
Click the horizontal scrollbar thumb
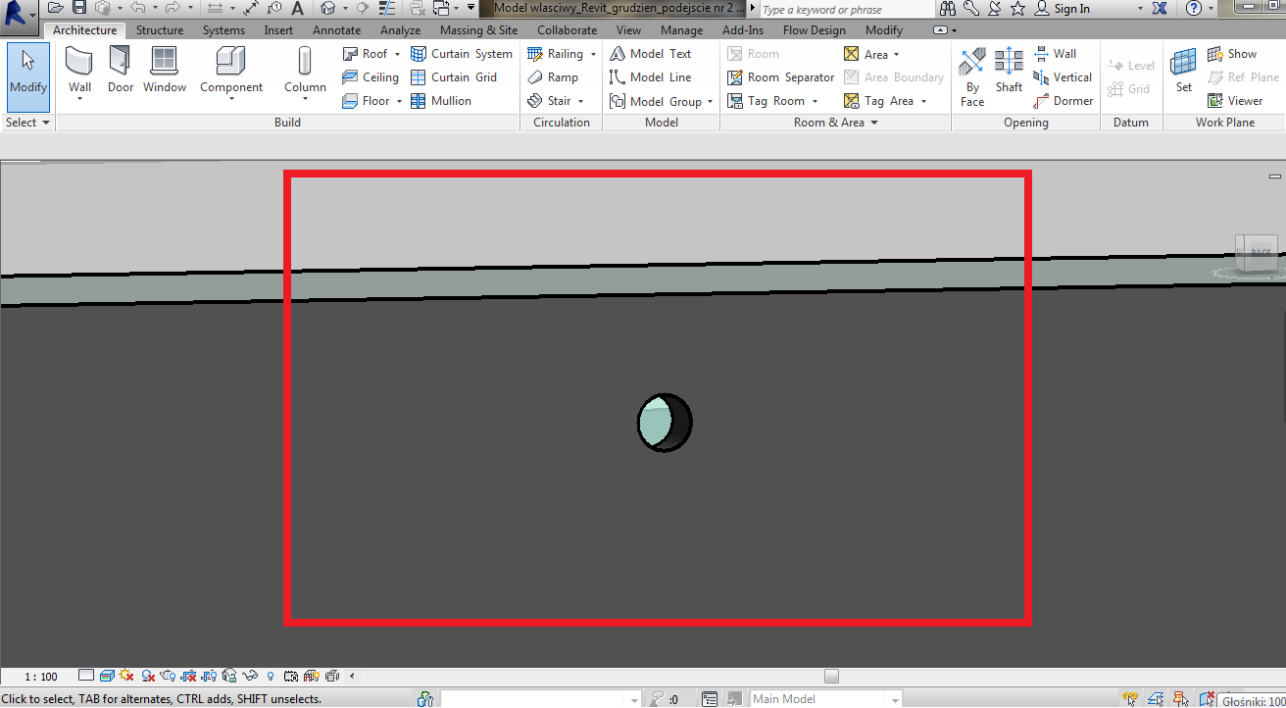tap(831, 676)
